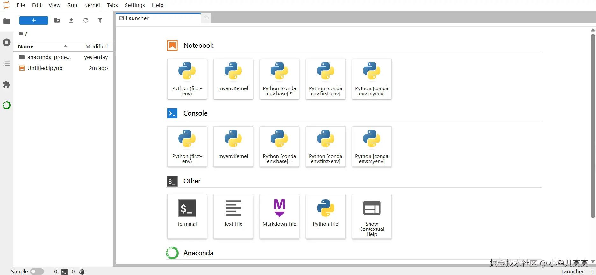Open the Settings menu
Screen dimensions: 596x275
click(x=135, y=5)
